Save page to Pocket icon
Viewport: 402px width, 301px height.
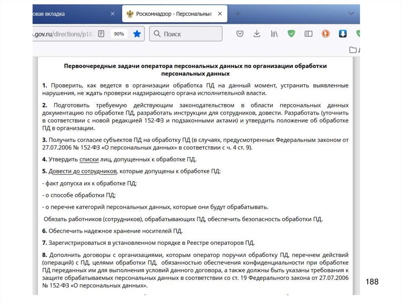tap(240, 34)
